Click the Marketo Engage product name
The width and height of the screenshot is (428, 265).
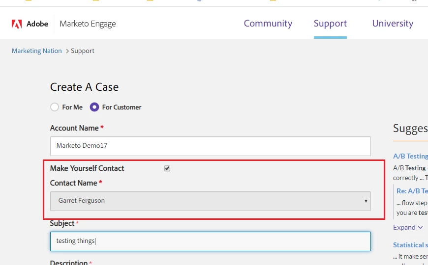pyautogui.click(x=88, y=24)
